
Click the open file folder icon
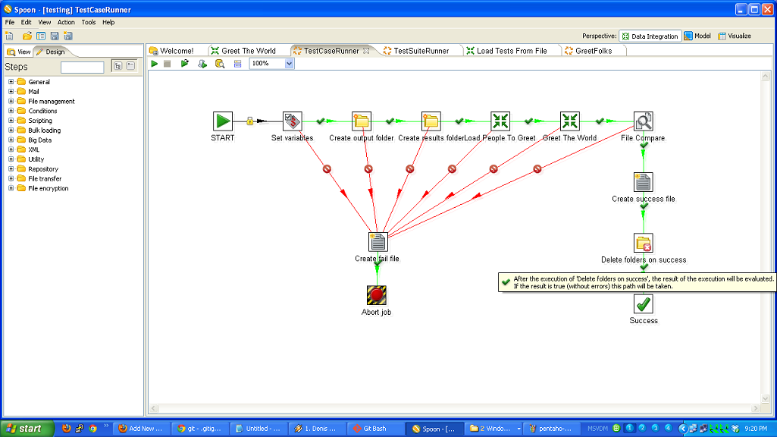click(x=27, y=36)
